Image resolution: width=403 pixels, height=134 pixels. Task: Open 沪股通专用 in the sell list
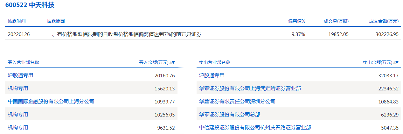pyautogui.click(x=212, y=75)
